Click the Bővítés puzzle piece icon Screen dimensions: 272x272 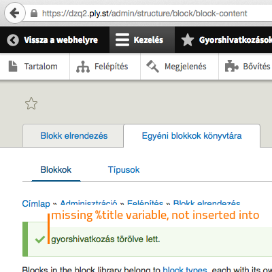[x=231, y=66]
